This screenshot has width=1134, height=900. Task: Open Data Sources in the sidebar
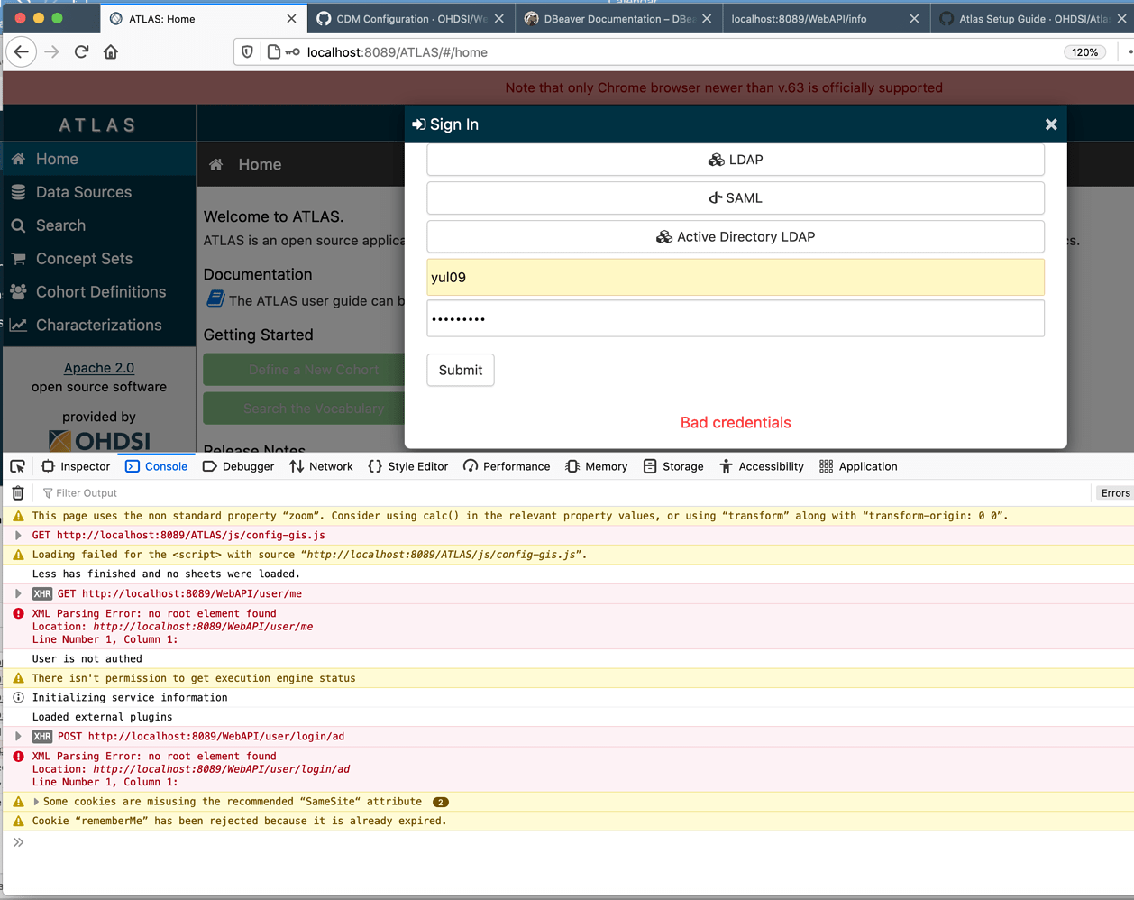[x=98, y=192]
